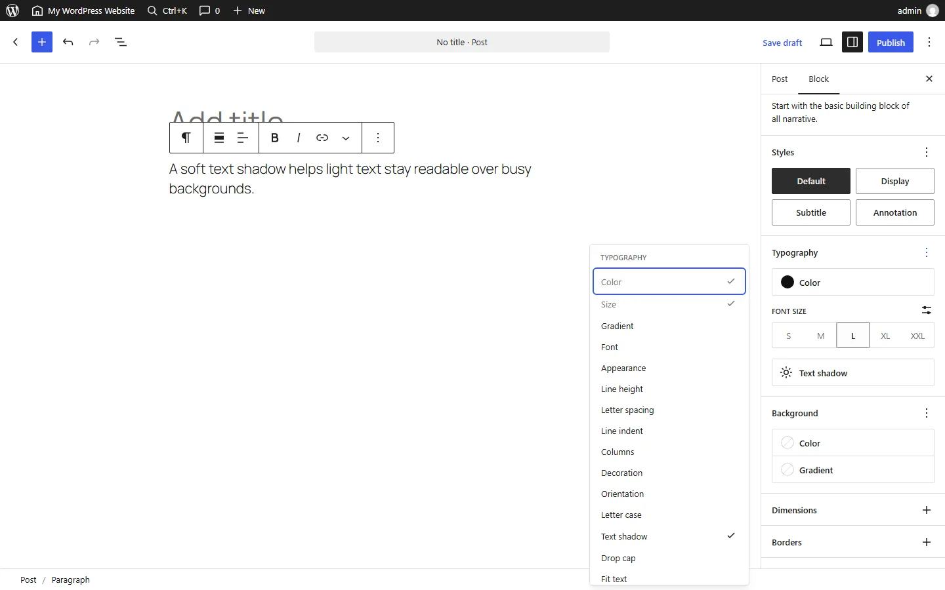Apply the Subtitle style
The width and height of the screenshot is (945, 590).
coord(811,212)
